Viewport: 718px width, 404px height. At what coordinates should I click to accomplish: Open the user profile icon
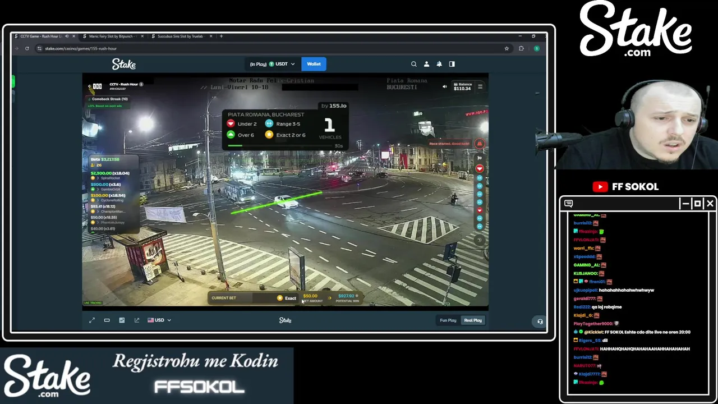point(426,64)
